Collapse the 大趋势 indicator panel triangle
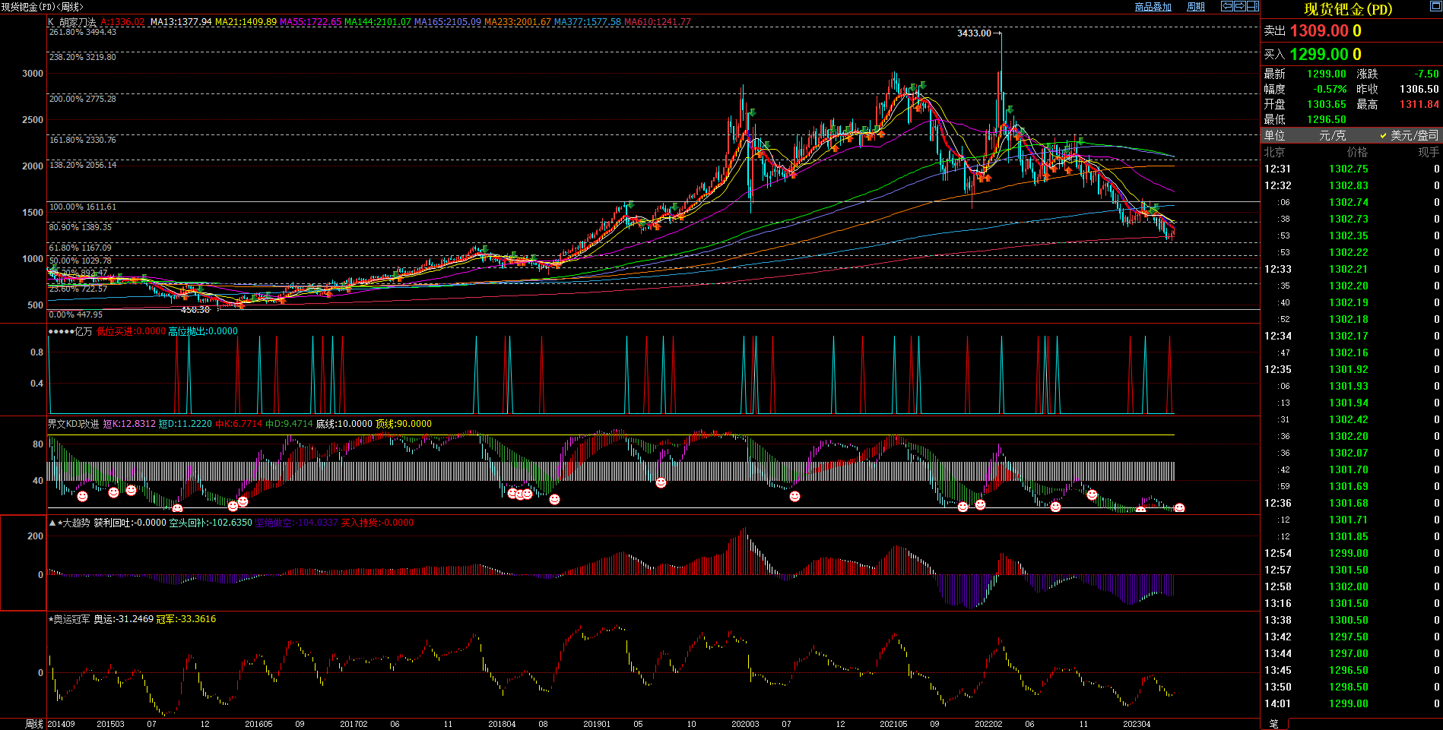Screen dimensions: 1443x730 52,523
